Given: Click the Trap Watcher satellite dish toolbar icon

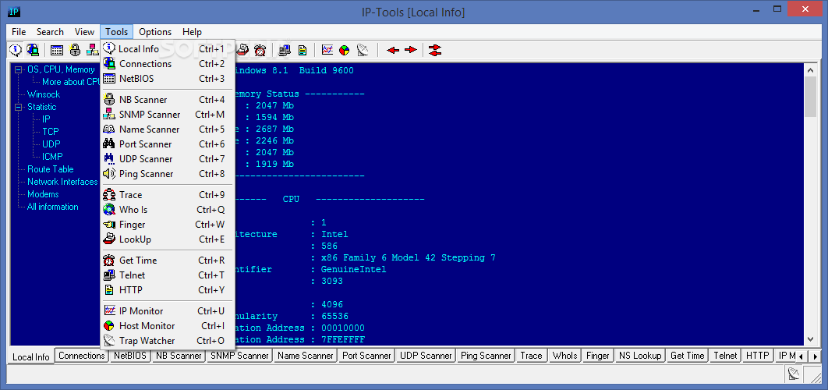Looking at the screenshot, I should [x=363, y=50].
